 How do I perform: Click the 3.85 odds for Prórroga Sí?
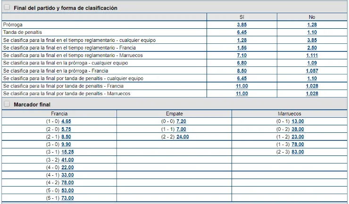click(x=241, y=24)
